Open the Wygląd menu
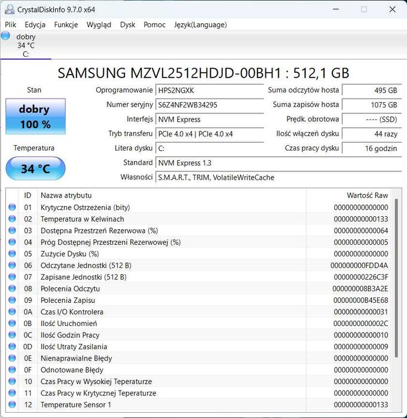The image size is (407, 418). coord(99,25)
